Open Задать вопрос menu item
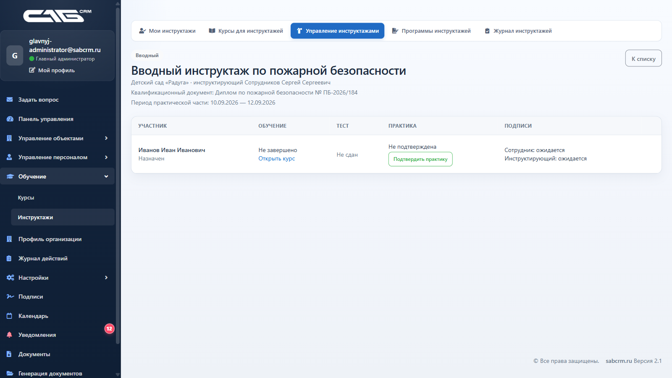The width and height of the screenshot is (672, 378). coord(57,100)
